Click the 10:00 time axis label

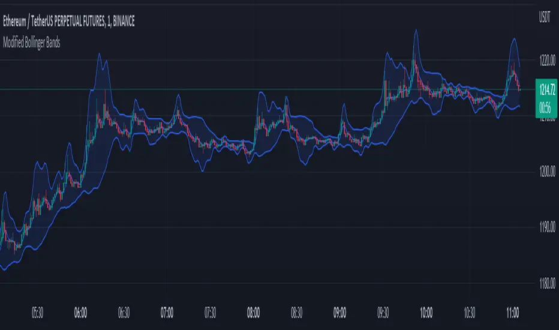point(426,313)
